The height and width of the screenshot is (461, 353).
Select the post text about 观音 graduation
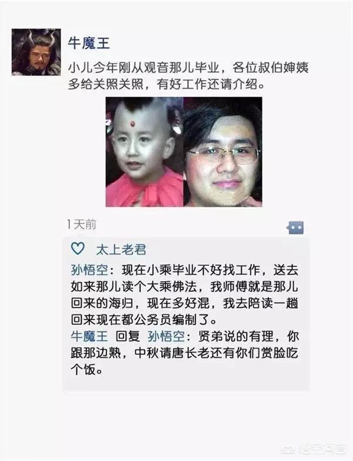coord(188,76)
